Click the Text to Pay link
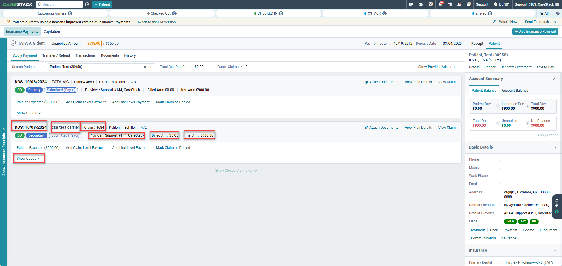Image resolution: width=562 pixels, height=266 pixels. point(545,67)
